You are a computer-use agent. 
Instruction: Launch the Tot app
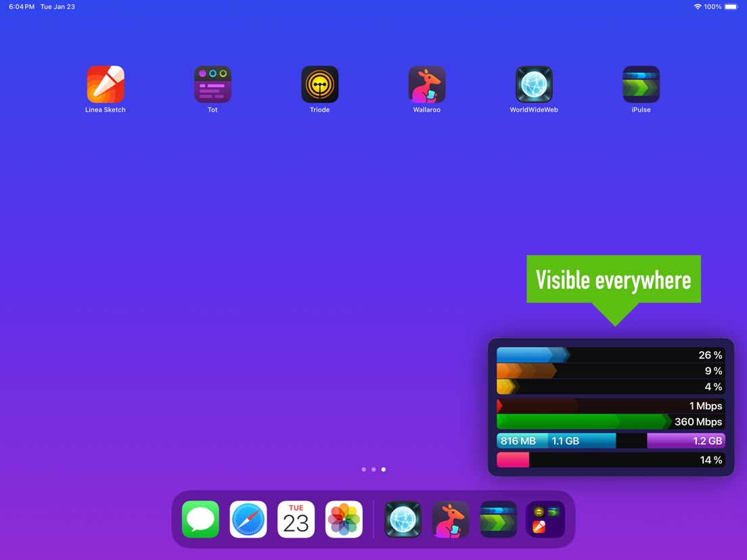pyautogui.click(x=212, y=85)
